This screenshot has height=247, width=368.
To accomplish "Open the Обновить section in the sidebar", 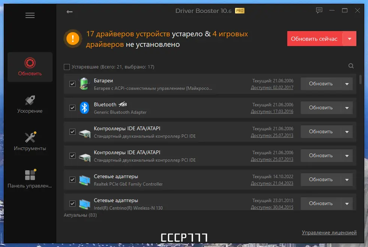I will [30, 67].
